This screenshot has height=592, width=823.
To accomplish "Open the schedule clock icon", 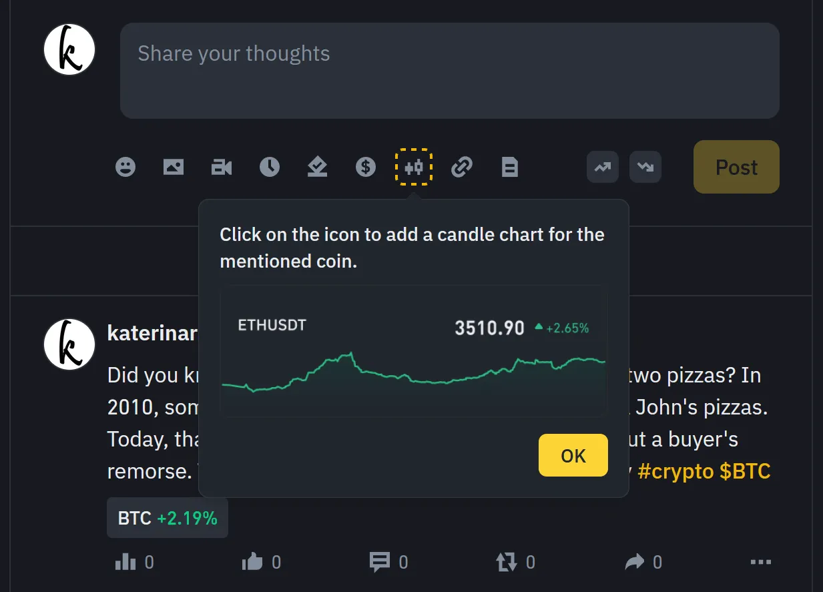I will click(270, 167).
